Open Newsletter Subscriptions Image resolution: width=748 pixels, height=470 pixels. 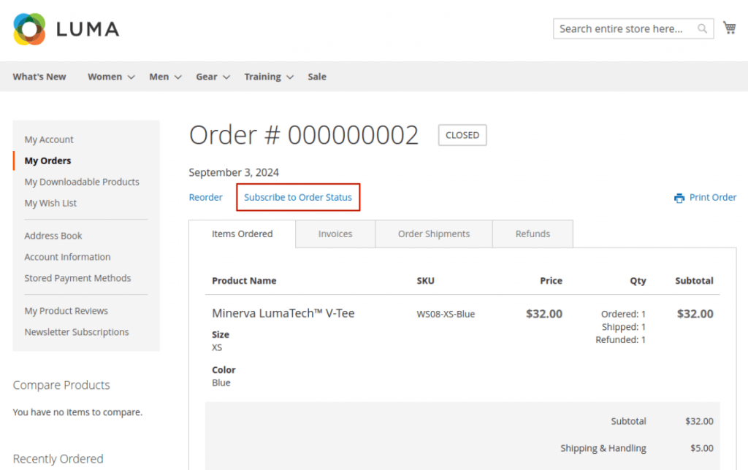point(76,332)
